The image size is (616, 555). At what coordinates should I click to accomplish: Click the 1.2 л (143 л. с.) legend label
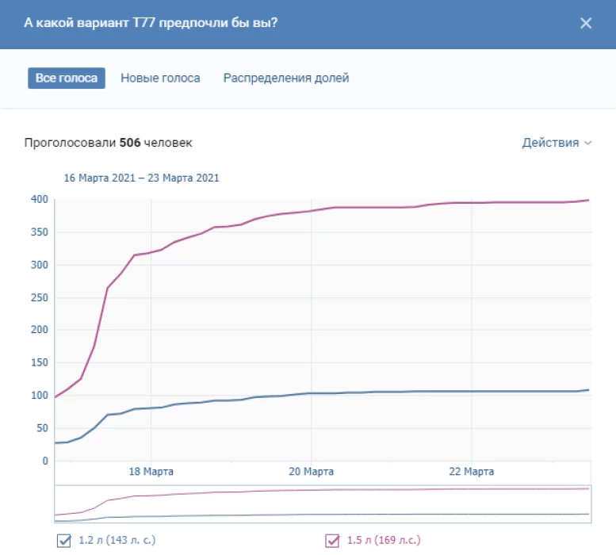(117, 542)
